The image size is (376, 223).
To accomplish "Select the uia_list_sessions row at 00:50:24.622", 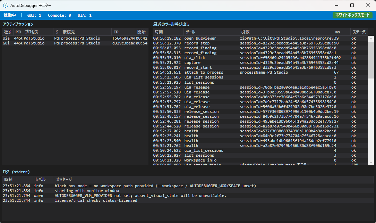I will (260, 150).
